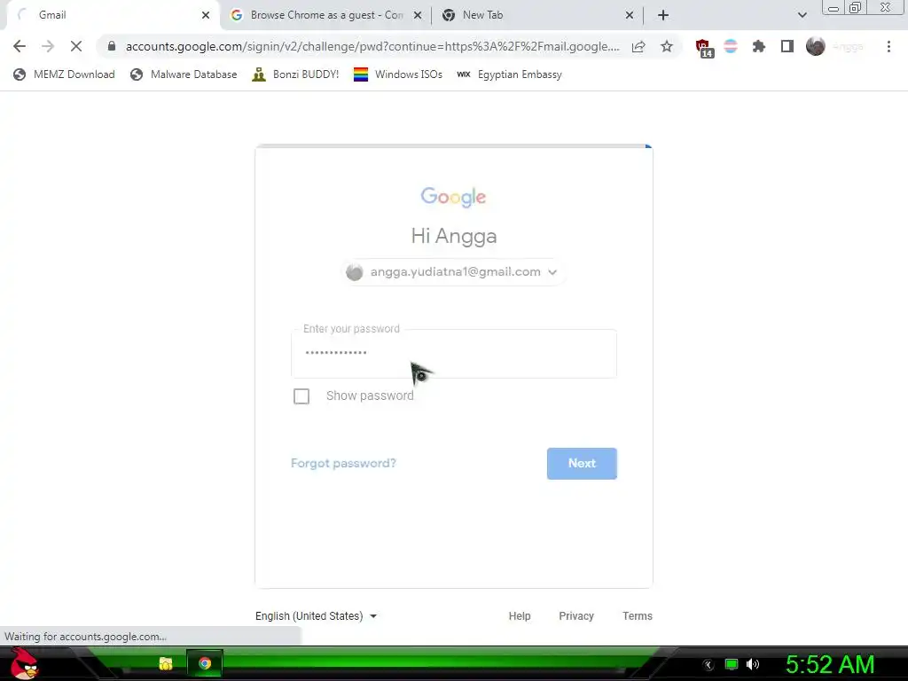The width and height of the screenshot is (908, 681).
Task: Open the volume speaker tray icon
Action: (x=753, y=664)
